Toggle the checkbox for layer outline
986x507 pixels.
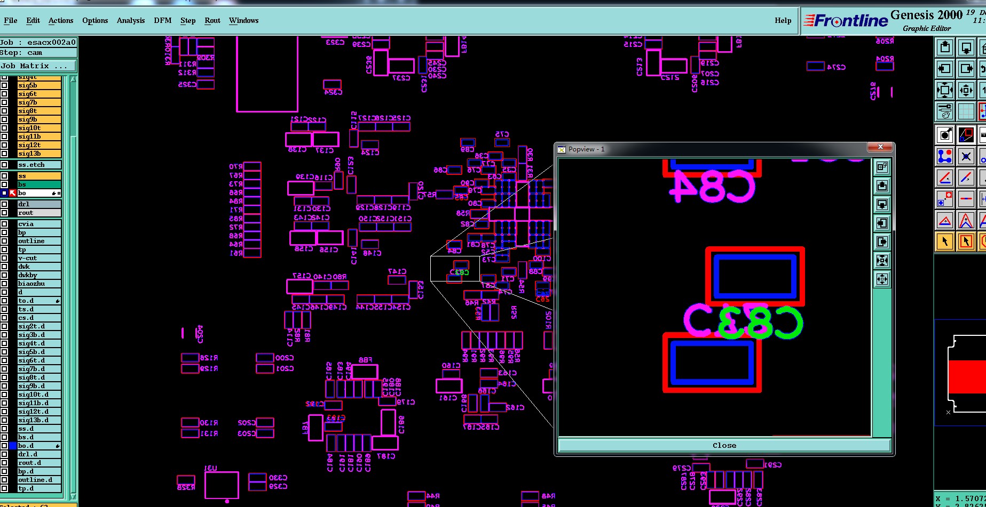(x=4, y=241)
